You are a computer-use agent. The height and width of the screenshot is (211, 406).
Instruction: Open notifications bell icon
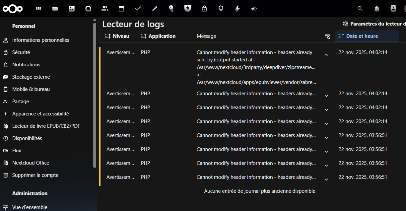point(377,9)
